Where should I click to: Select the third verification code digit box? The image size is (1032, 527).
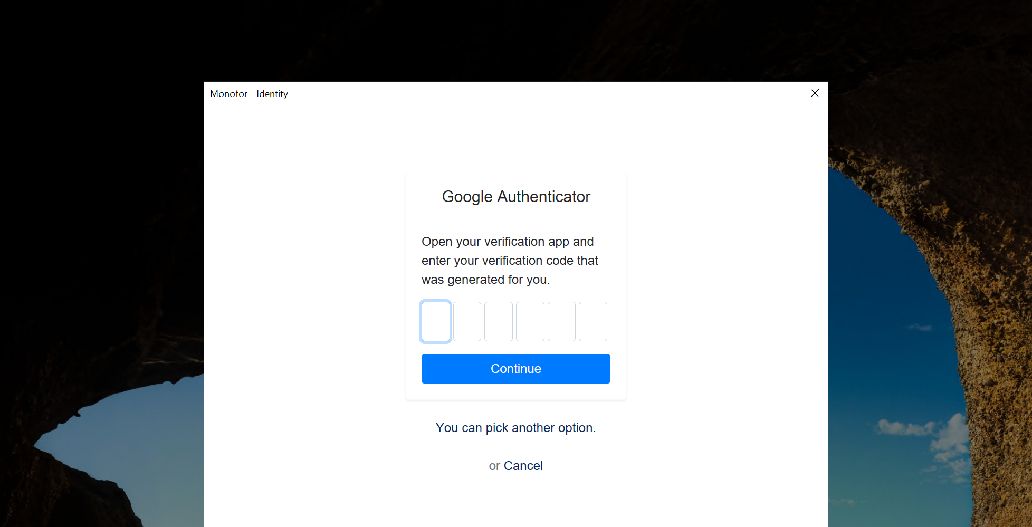click(x=499, y=321)
